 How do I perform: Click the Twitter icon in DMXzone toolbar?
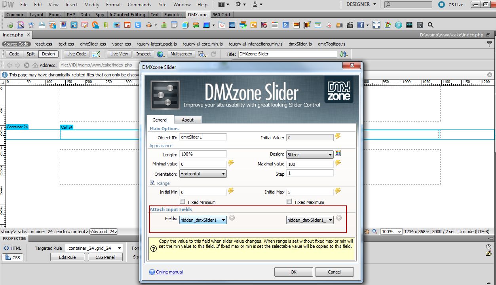click(138, 25)
